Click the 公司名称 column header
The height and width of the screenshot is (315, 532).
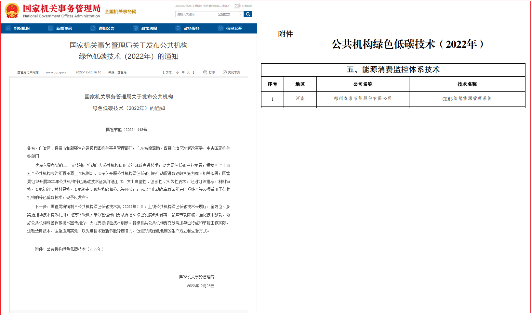pos(363,84)
